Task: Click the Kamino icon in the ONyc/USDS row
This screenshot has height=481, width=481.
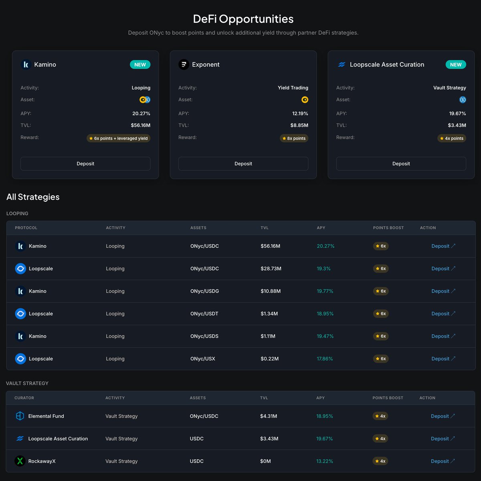Action: click(20, 336)
